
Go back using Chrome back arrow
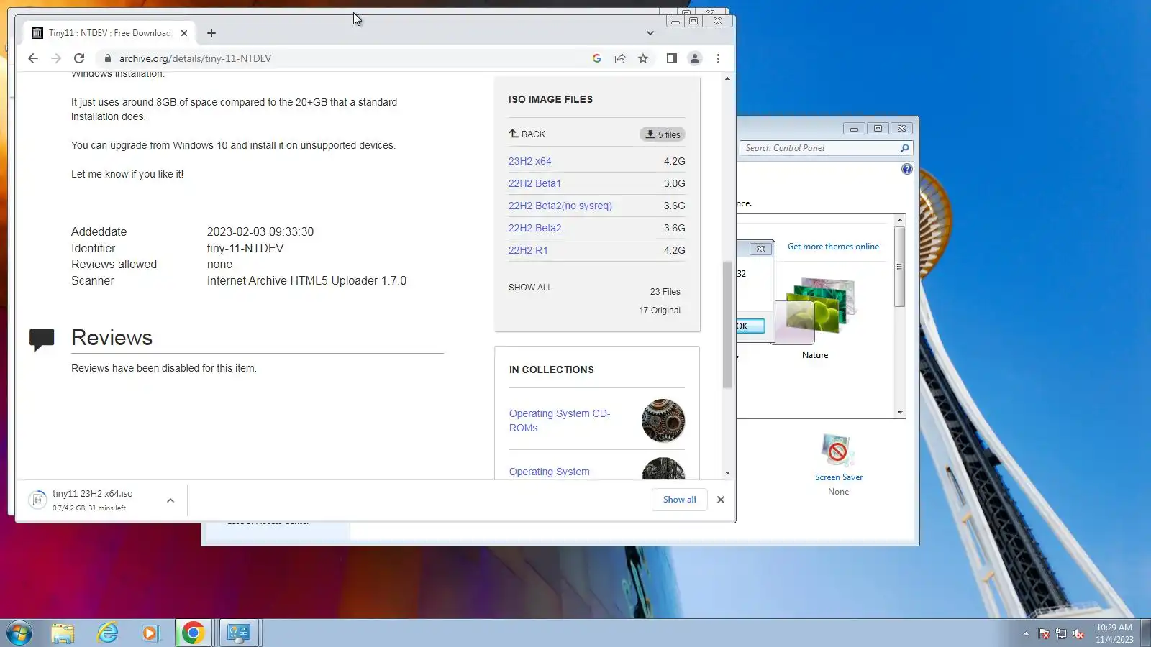click(33, 58)
